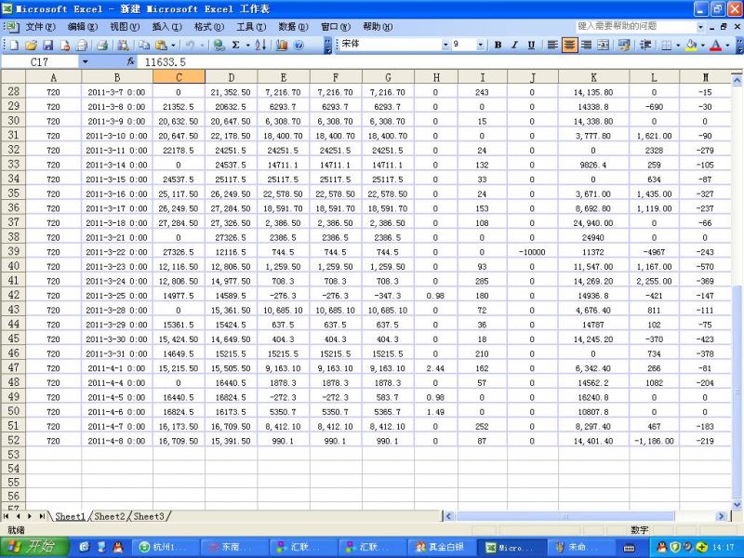This screenshot has height=558, width=744.
Task: Open the QQ icon in the system tray
Action: coord(662,547)
